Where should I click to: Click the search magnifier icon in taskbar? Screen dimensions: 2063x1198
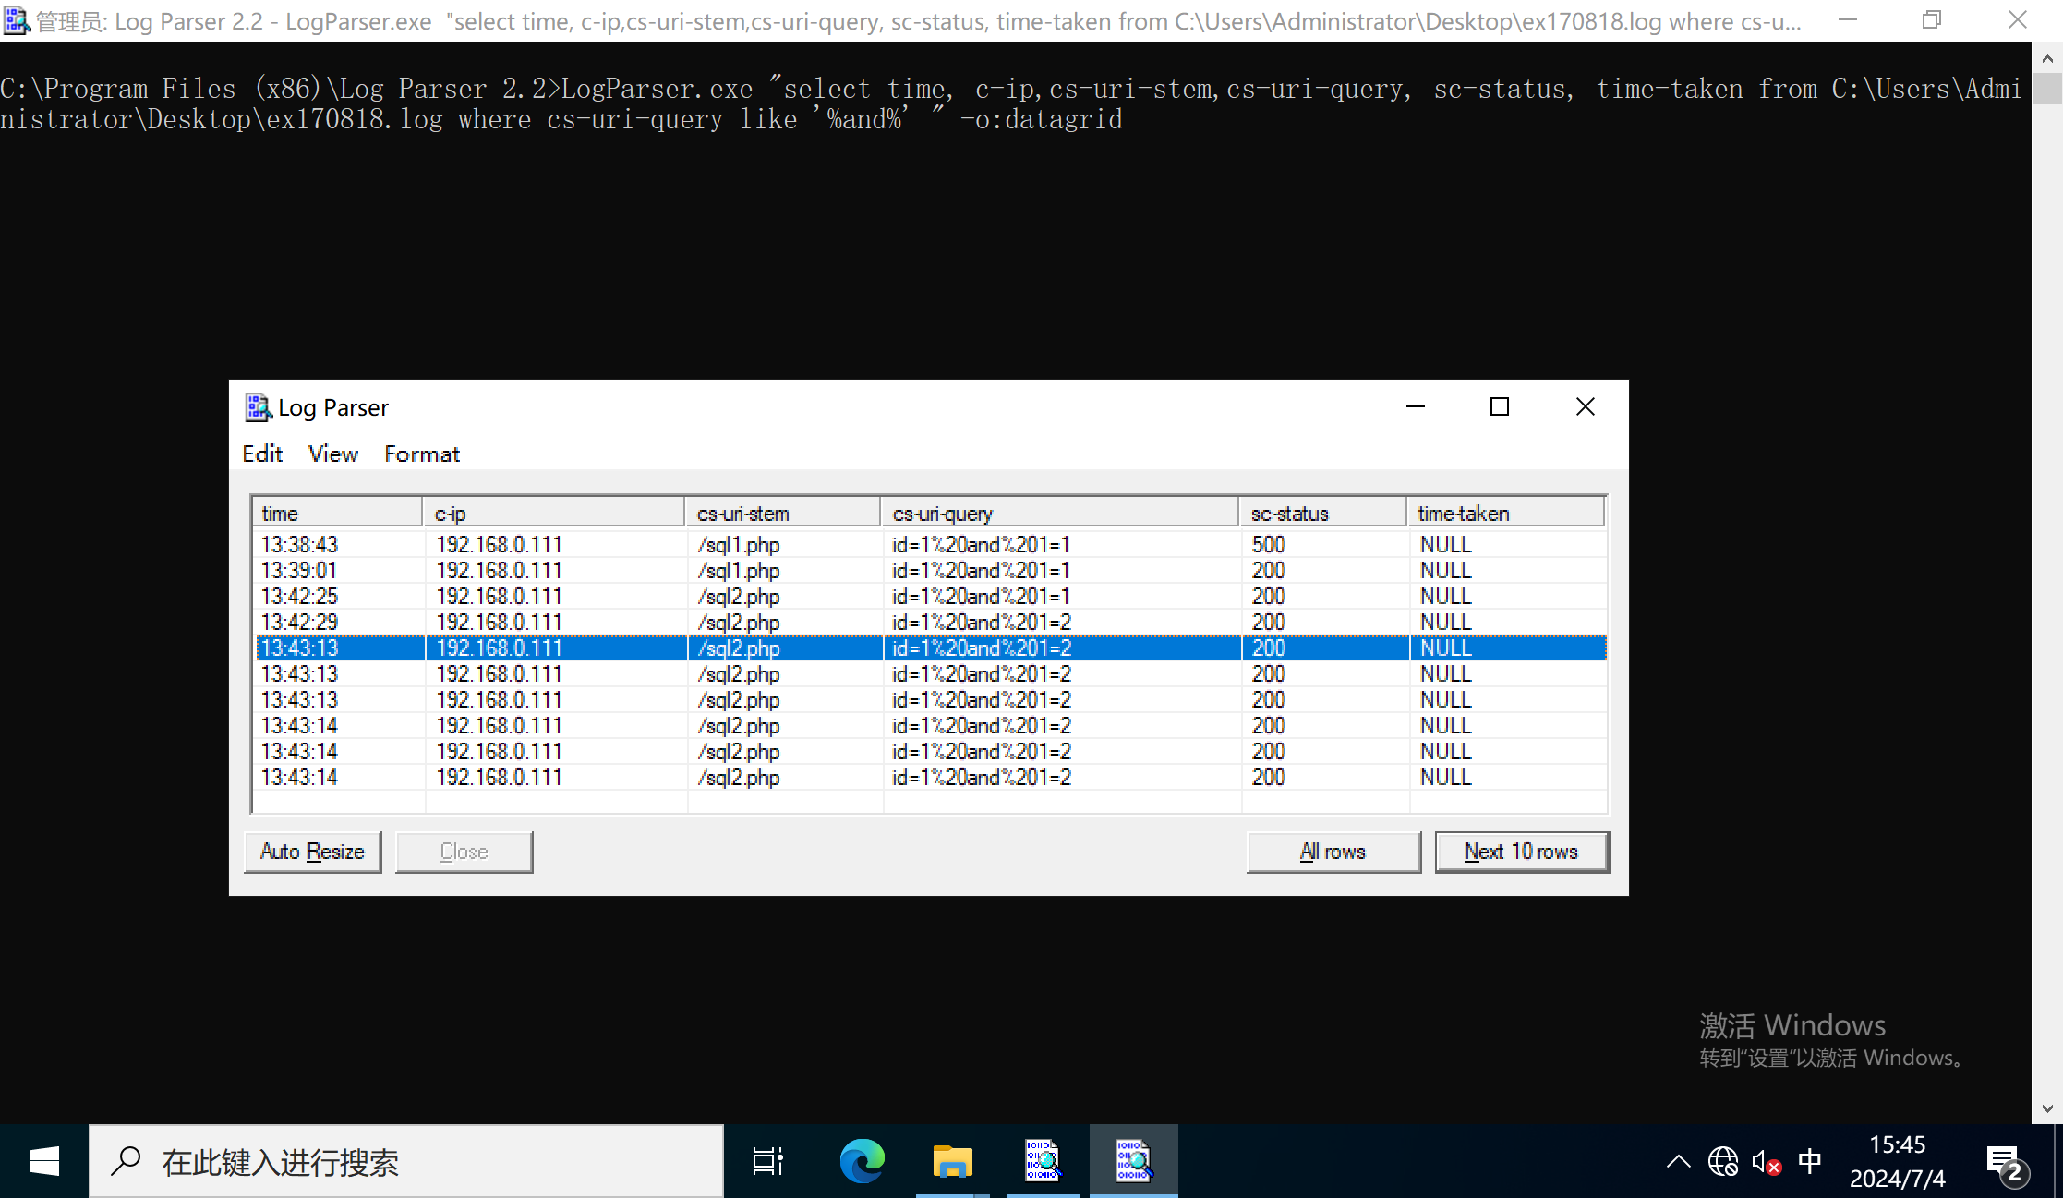(126, 1161)
